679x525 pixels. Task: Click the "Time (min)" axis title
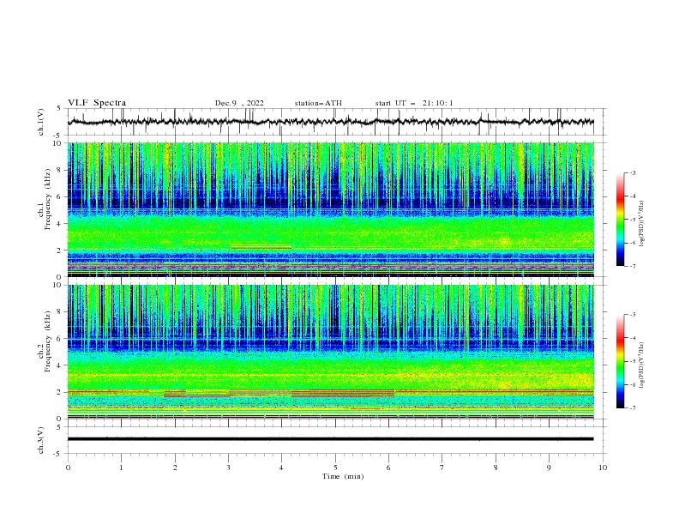coord(343,476)
